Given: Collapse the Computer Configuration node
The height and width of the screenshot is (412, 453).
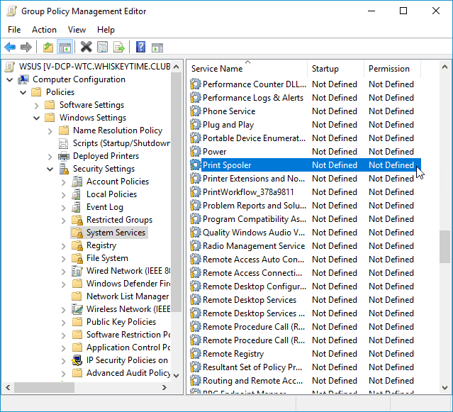Looking at the screenshot, I should tap(9, 79).
